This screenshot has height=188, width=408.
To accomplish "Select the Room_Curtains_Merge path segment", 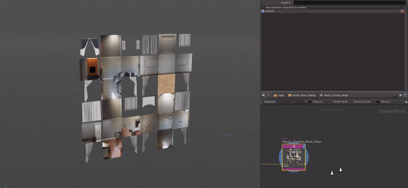I will 336,95.
